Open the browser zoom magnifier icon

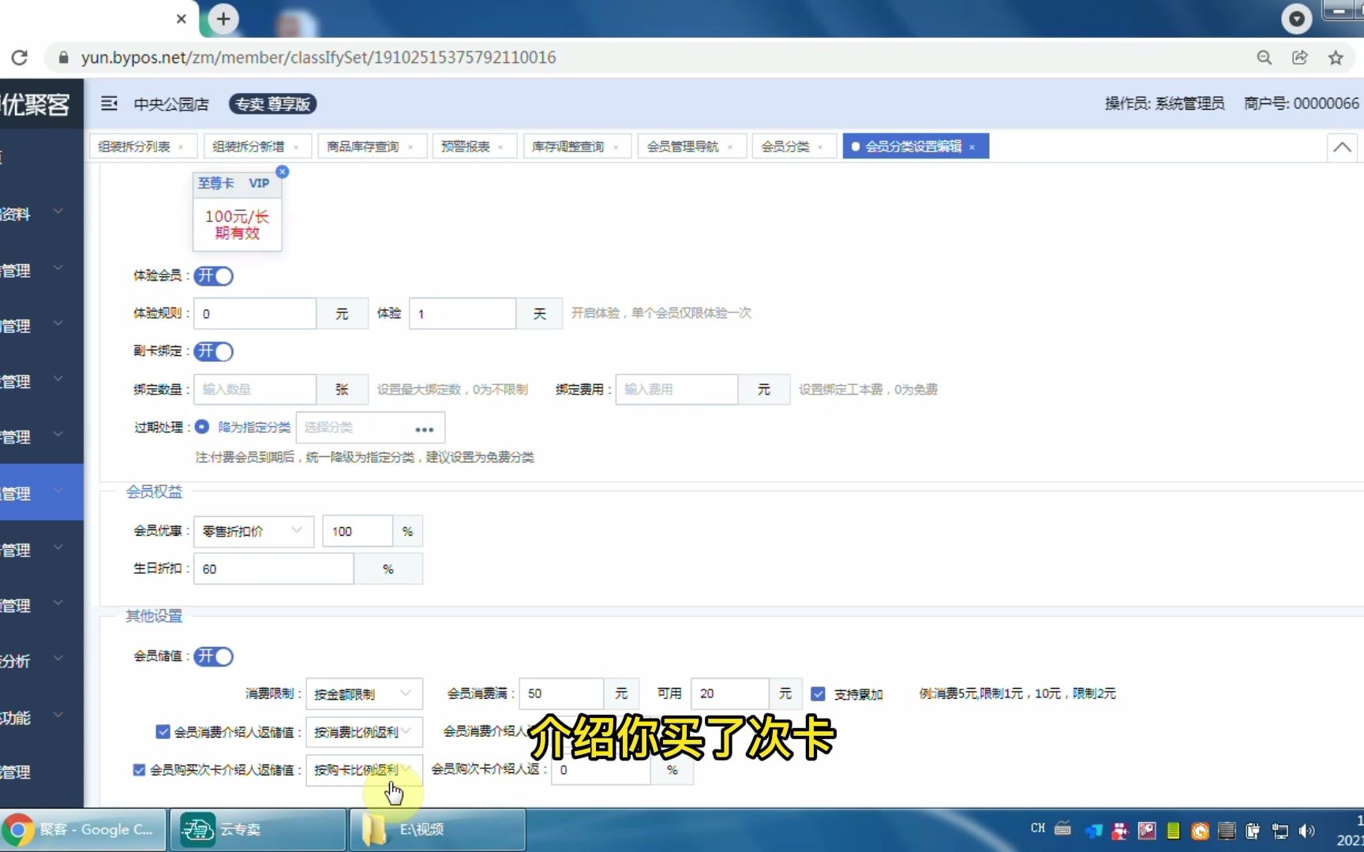1264,58
